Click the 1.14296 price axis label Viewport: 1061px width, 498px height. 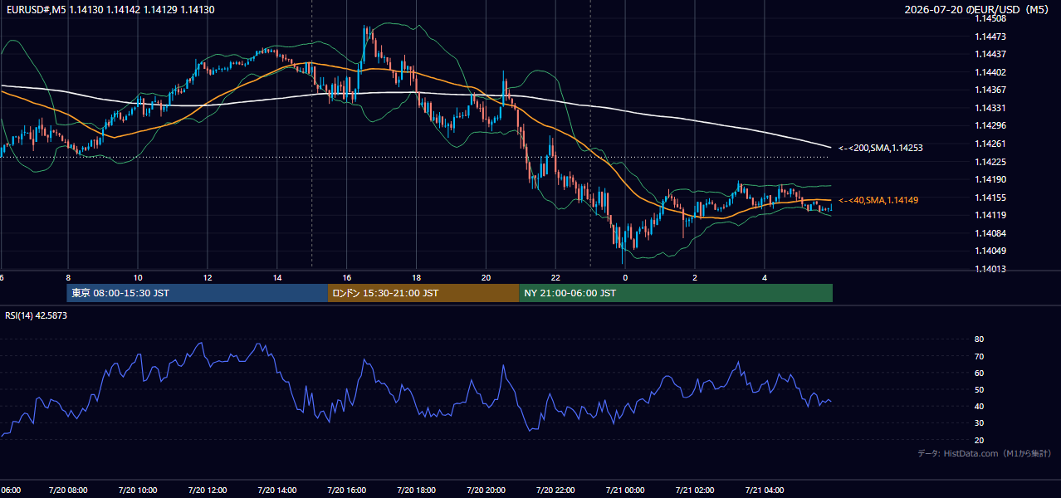991,126
